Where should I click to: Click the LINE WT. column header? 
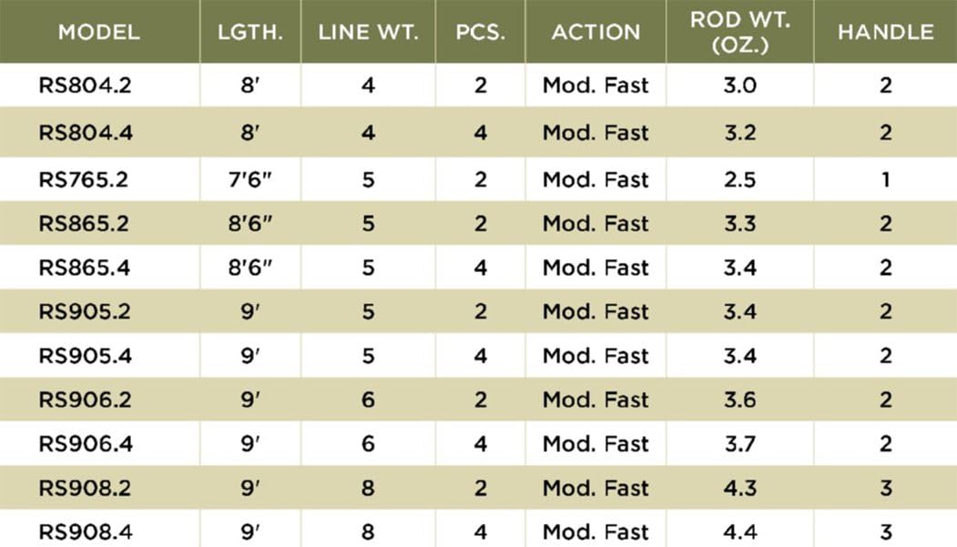click(x=368, y=33)
